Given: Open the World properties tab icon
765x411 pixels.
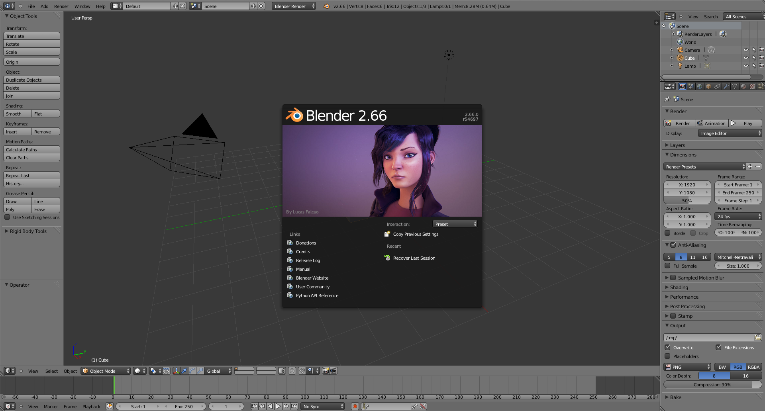Looking at the screenshot, I should (x=700, y=86).
